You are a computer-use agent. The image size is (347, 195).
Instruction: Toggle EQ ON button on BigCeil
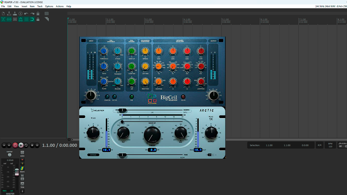pyautogui.click(x=183, y=97)
